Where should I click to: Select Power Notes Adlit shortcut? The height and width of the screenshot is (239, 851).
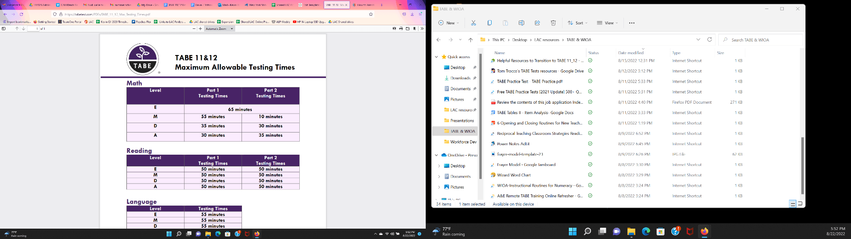point(513,144)
